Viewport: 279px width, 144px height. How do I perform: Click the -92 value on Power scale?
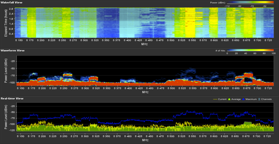click(x=239, y=6)
